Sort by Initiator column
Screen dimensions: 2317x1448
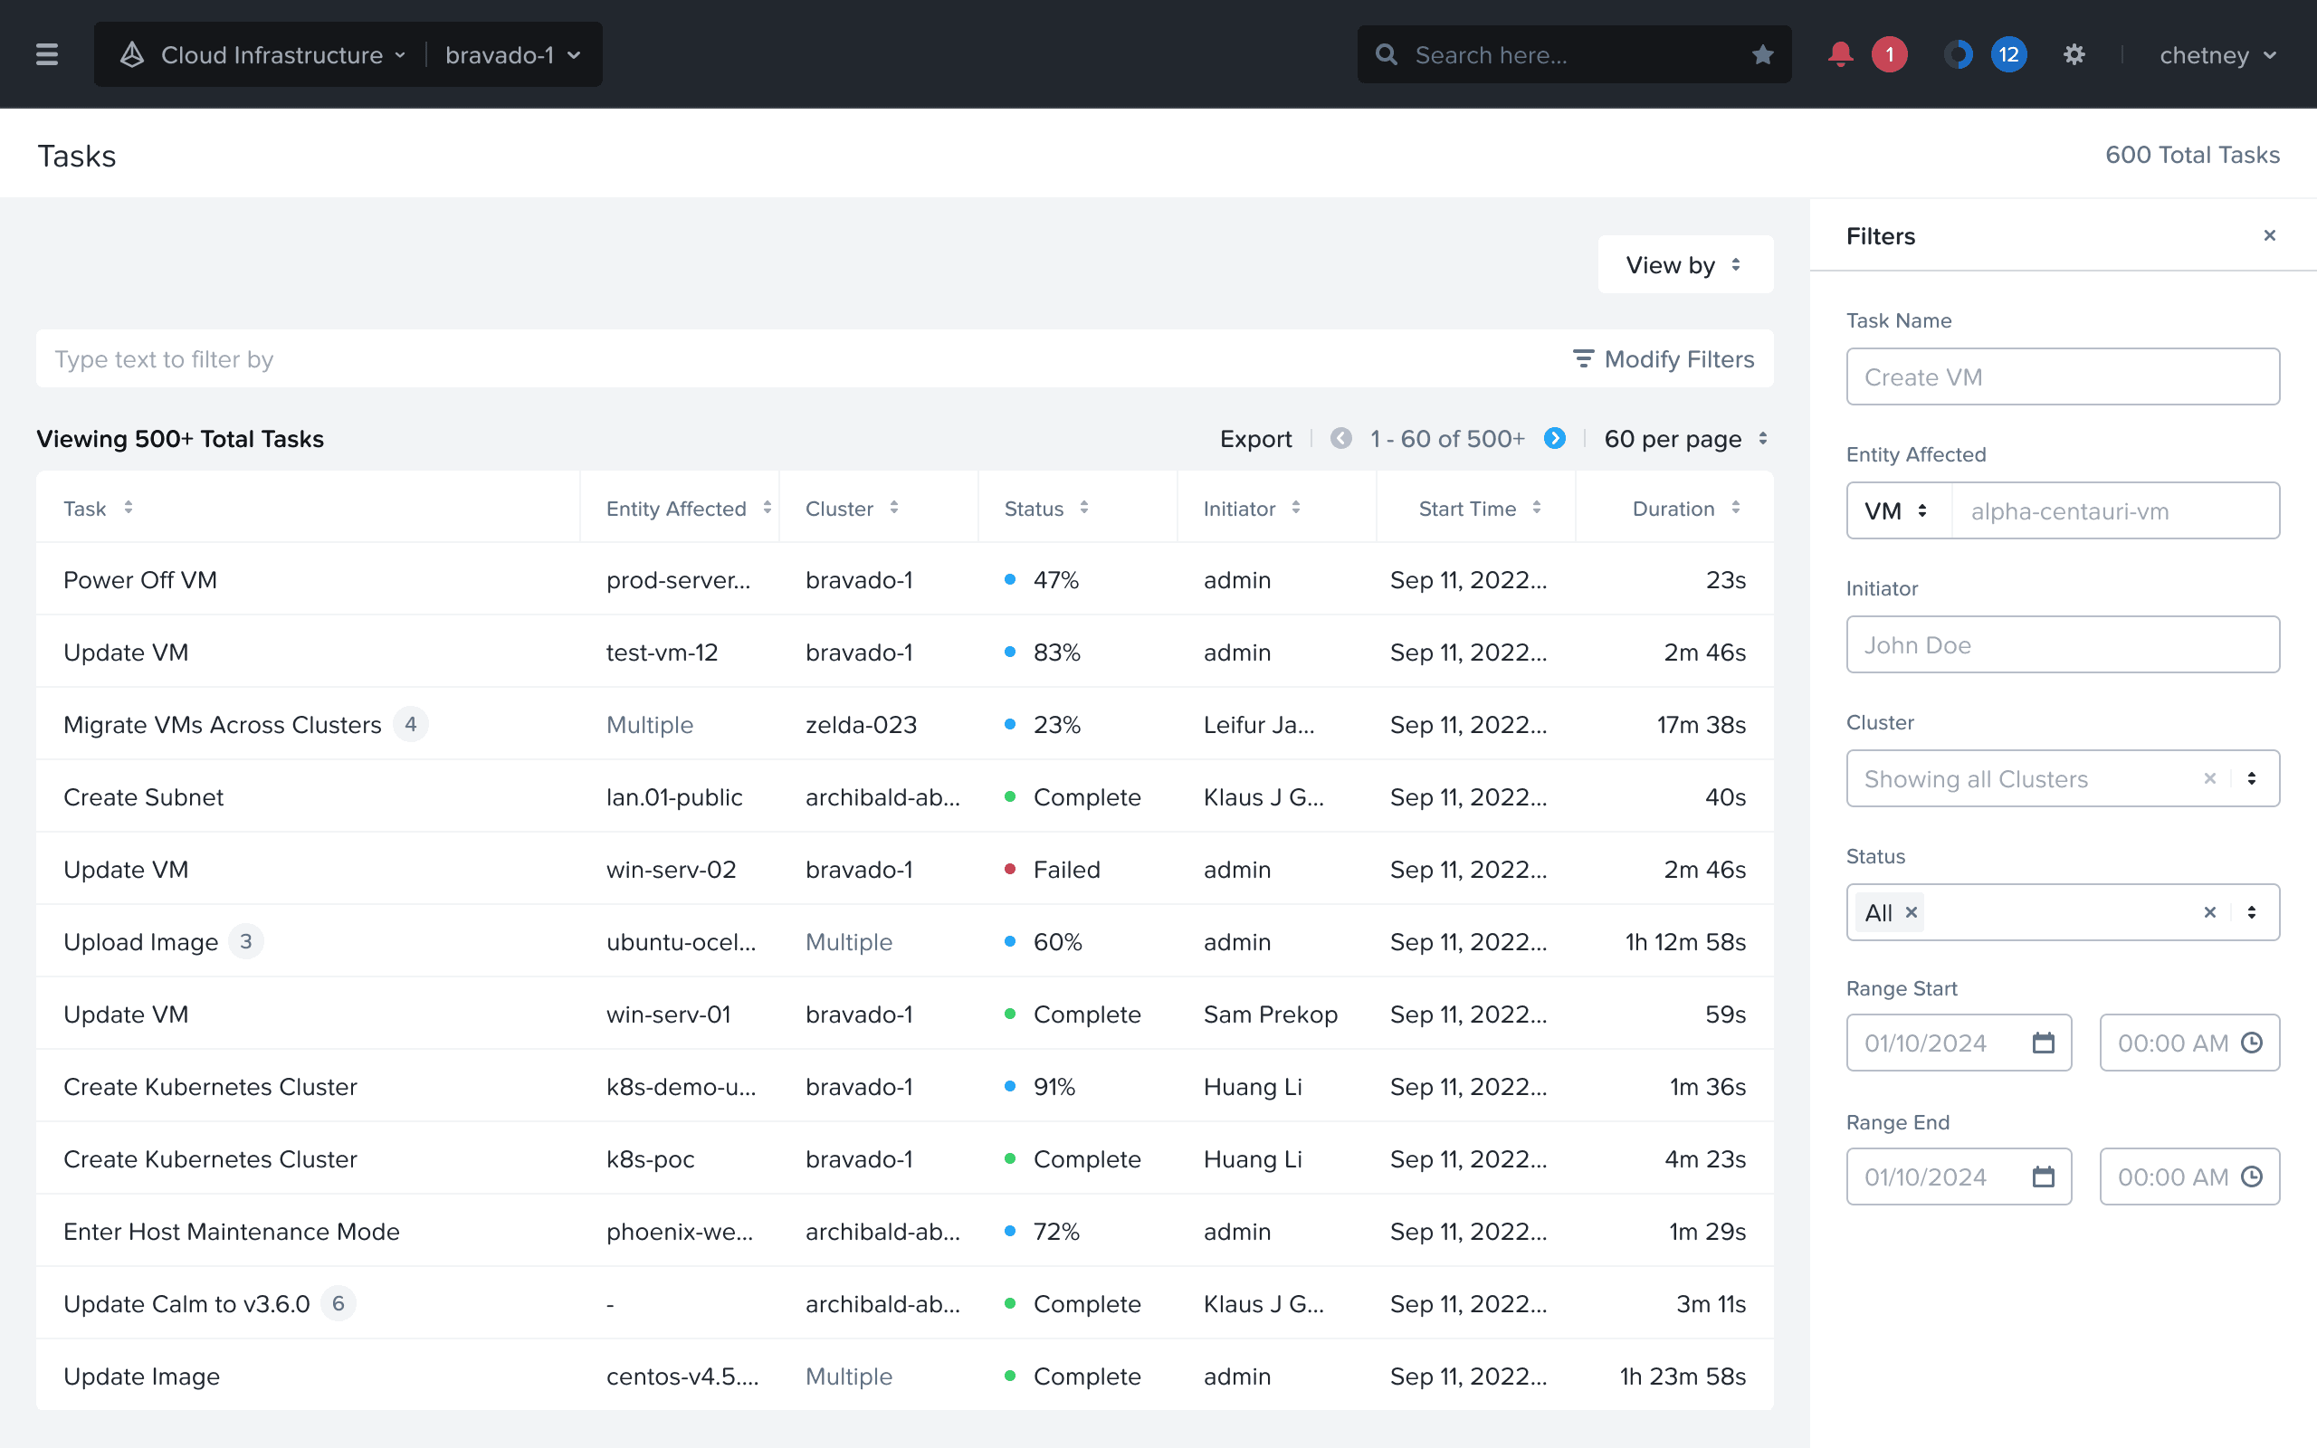(x=1295, y=509)
